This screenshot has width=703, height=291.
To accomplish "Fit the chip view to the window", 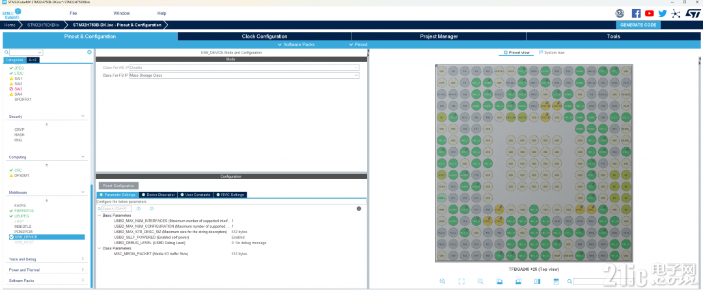I will (x=462, y=281).
